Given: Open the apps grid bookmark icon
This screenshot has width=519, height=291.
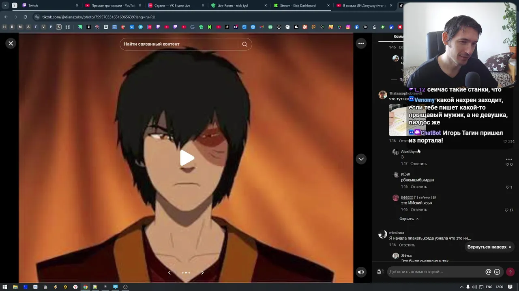Looking at the screenshot, I should 67,27.
